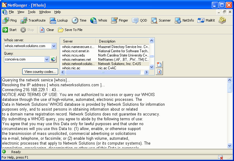Expand the Whois server dropdown

[54, 46]
